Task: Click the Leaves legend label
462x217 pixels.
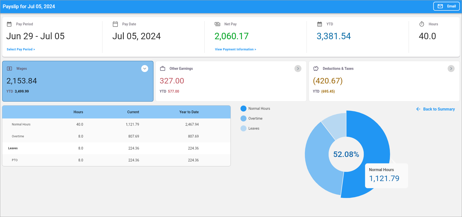Action: 254,129
